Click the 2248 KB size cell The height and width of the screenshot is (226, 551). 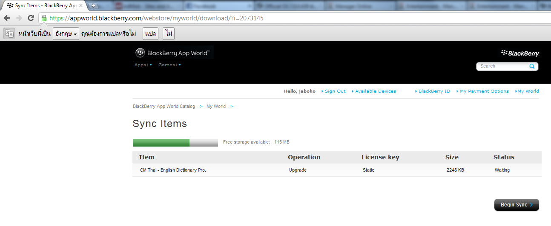(x=455, y=170)
